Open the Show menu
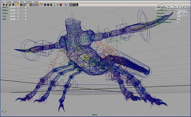191x117 pixels. coord(22,2)
